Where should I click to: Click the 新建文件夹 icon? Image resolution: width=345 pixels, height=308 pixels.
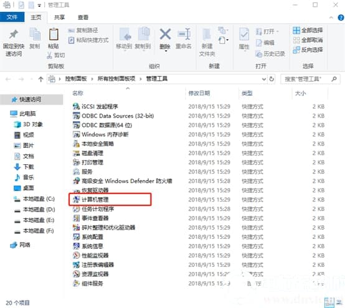[207, 34]
